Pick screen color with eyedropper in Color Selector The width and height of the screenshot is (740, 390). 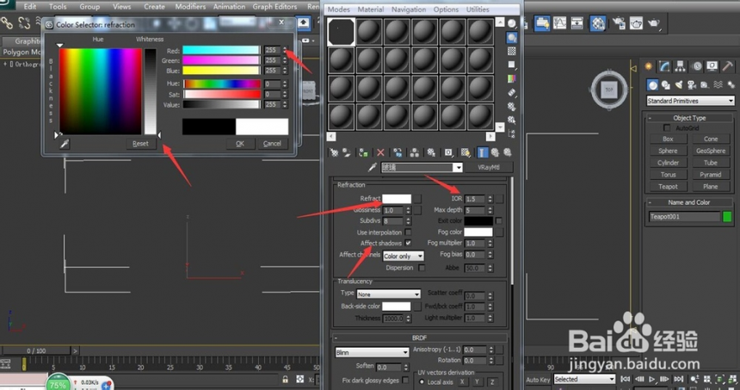tap(65, 144)
